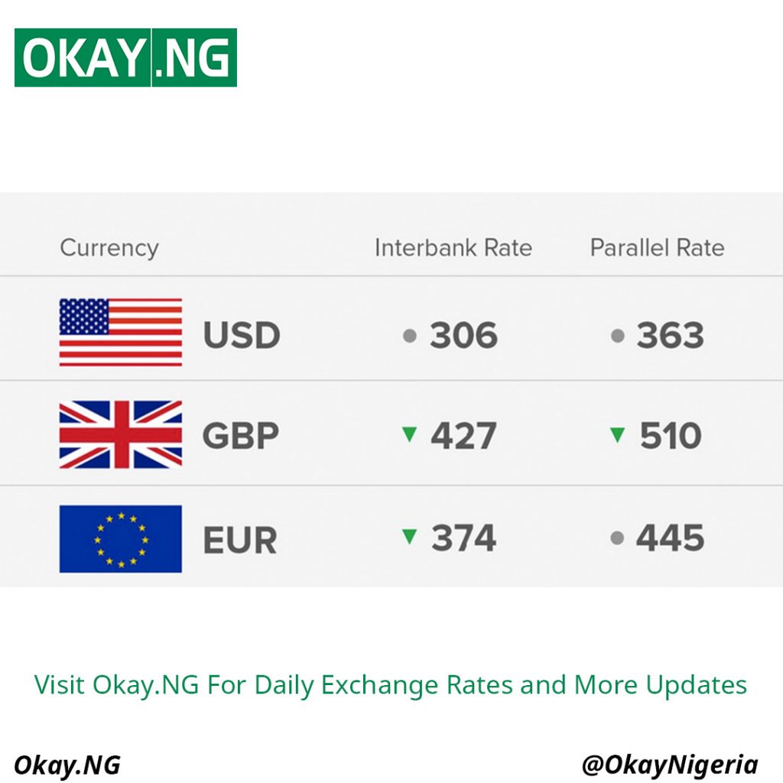Click the EUR currency label
Viewport: 783px width, 783px height.
tap(239, 540)
